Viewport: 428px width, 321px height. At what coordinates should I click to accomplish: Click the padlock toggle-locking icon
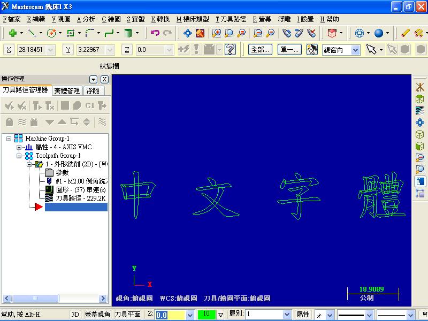coord(9,122)
